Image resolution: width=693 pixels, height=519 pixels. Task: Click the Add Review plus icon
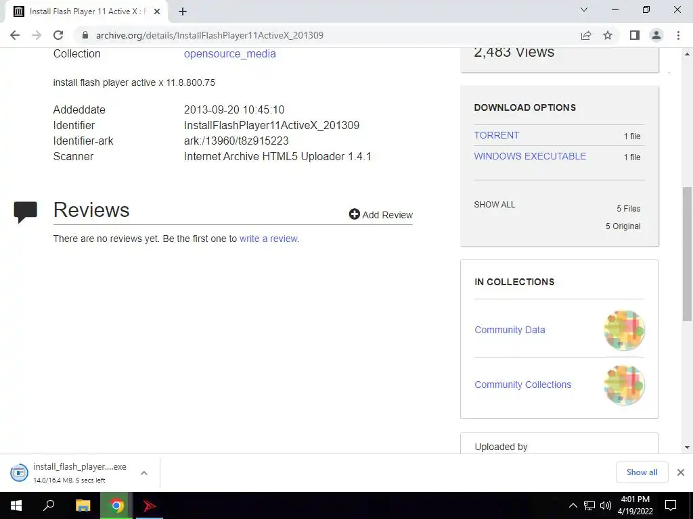pos(354,214)
